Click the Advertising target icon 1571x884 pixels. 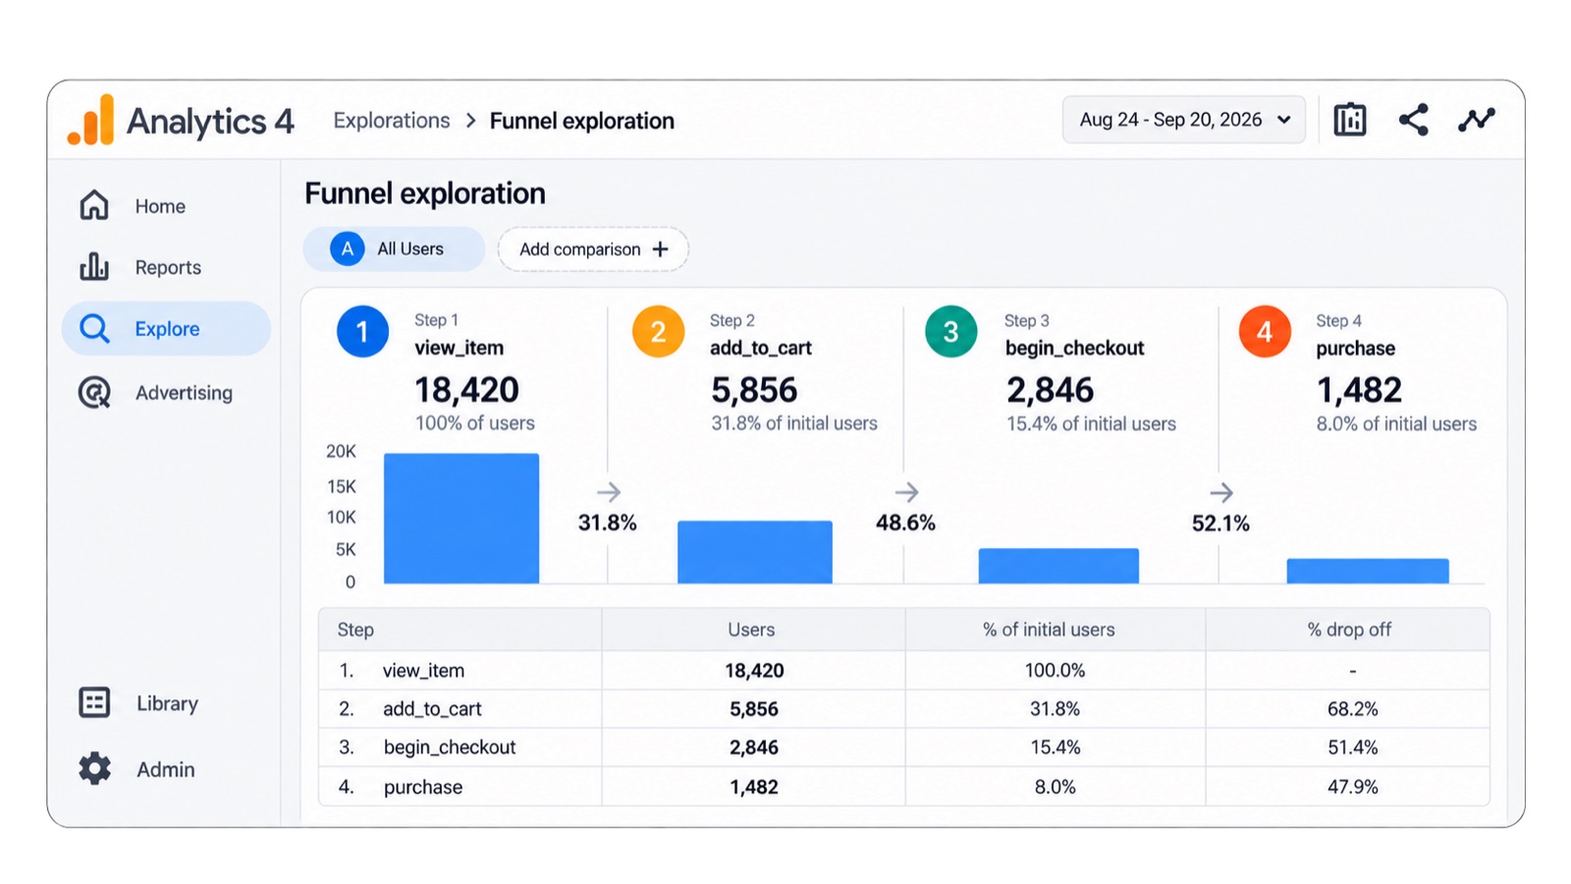point(94,393)
